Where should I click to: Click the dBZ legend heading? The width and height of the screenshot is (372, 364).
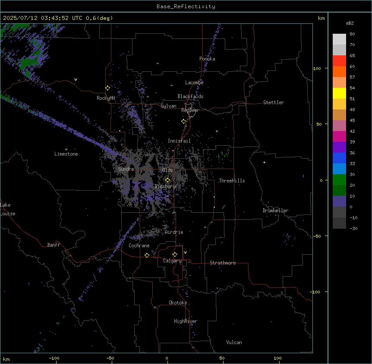(x=350, y=23)
